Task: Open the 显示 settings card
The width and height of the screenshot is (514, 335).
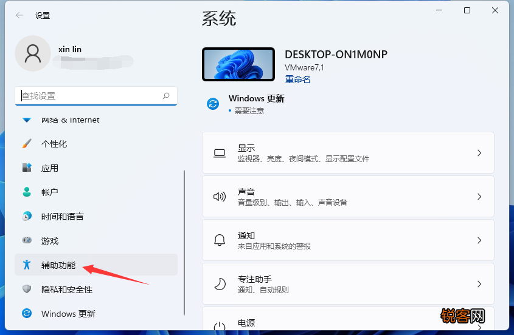Action: [x=348, y=153]
